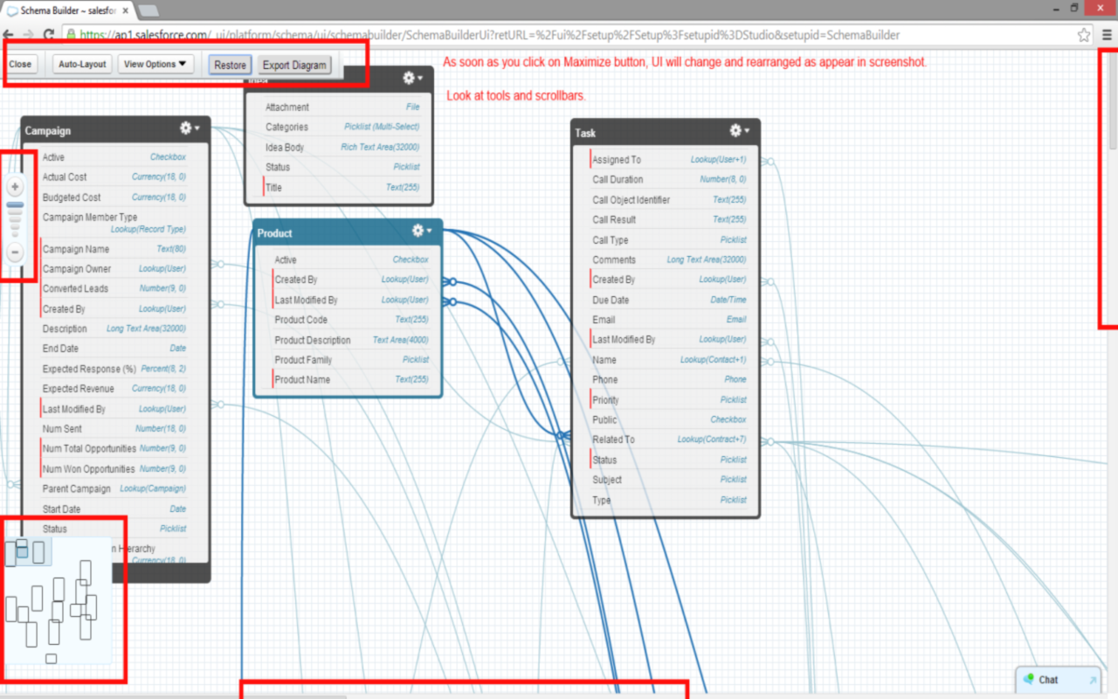
Task: Select Product Code field
Action: pyautogui.click(x=351, y=320)
